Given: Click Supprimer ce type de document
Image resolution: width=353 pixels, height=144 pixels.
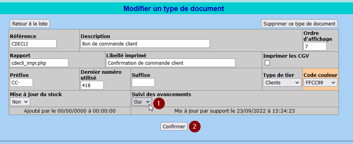Looking at the screenshot, I should point(299,24).
